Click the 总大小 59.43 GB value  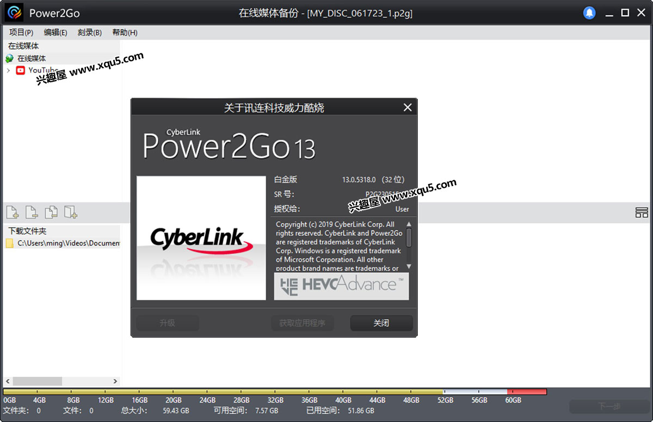[176, 411]
